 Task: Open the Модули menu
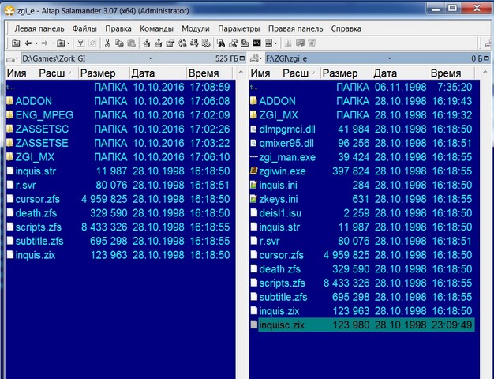click(x=196, y=28)
